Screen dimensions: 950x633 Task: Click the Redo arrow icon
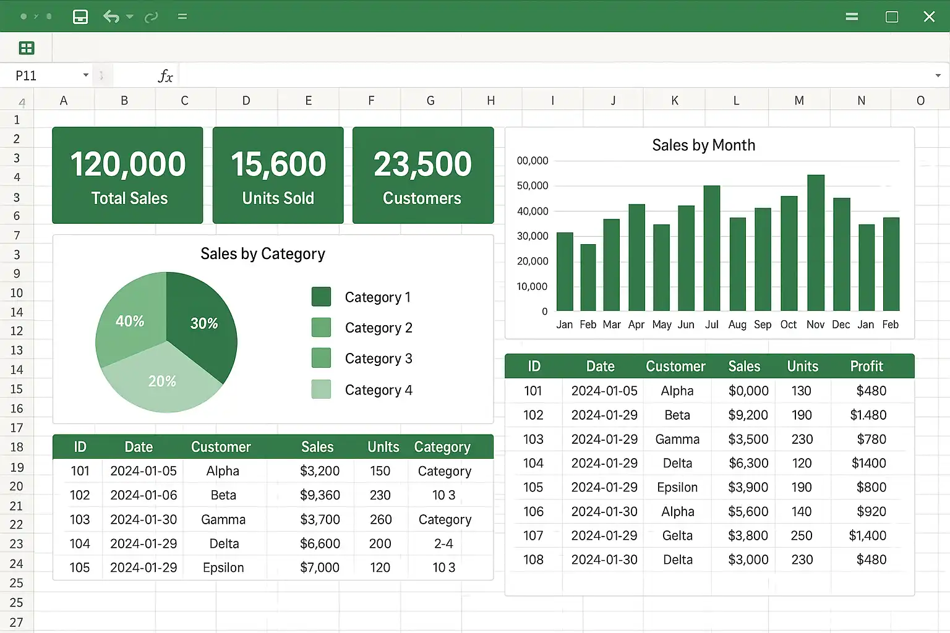pos(151,17)
